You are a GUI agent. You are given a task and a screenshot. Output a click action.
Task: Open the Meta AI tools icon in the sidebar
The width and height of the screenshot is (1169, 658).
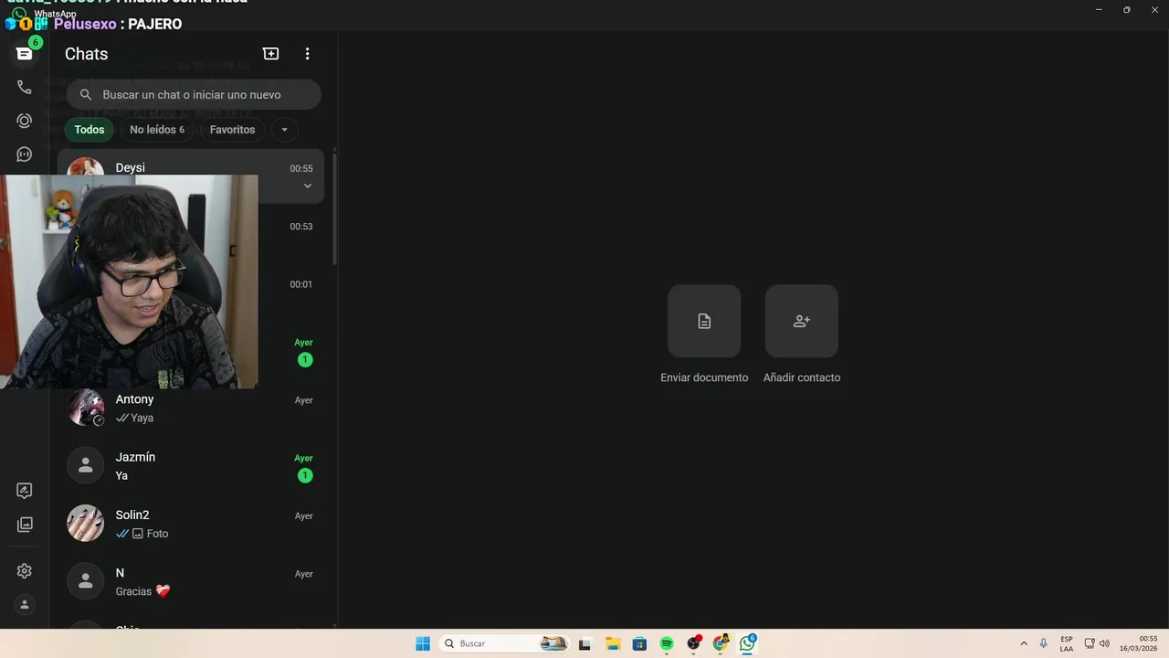[25, 491]
